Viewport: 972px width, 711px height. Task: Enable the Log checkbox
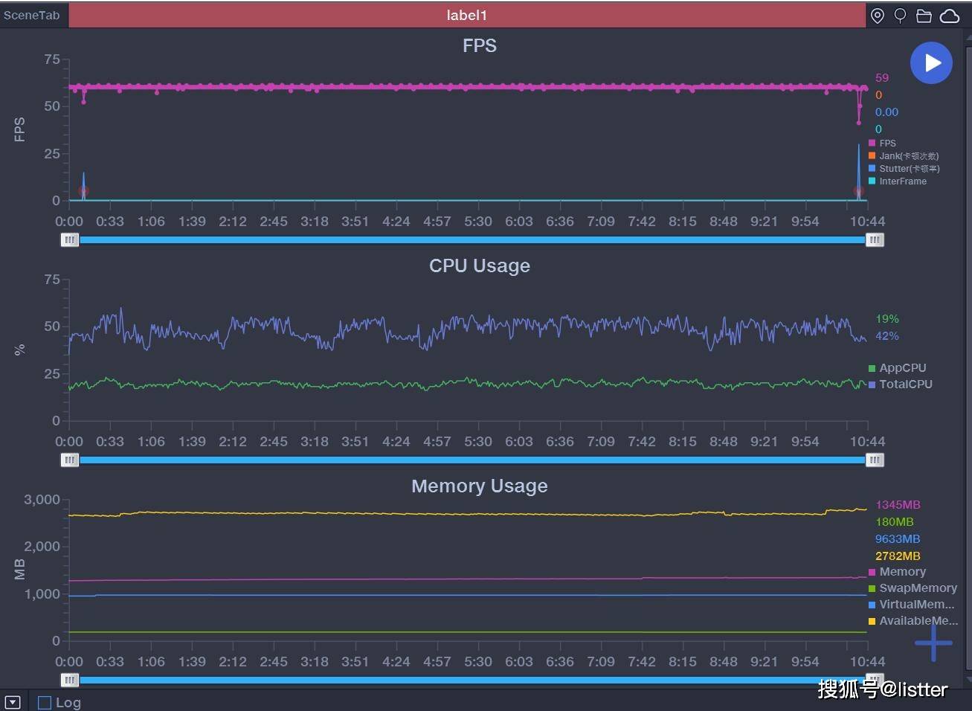pyautogui.click(x=45, y=702)
